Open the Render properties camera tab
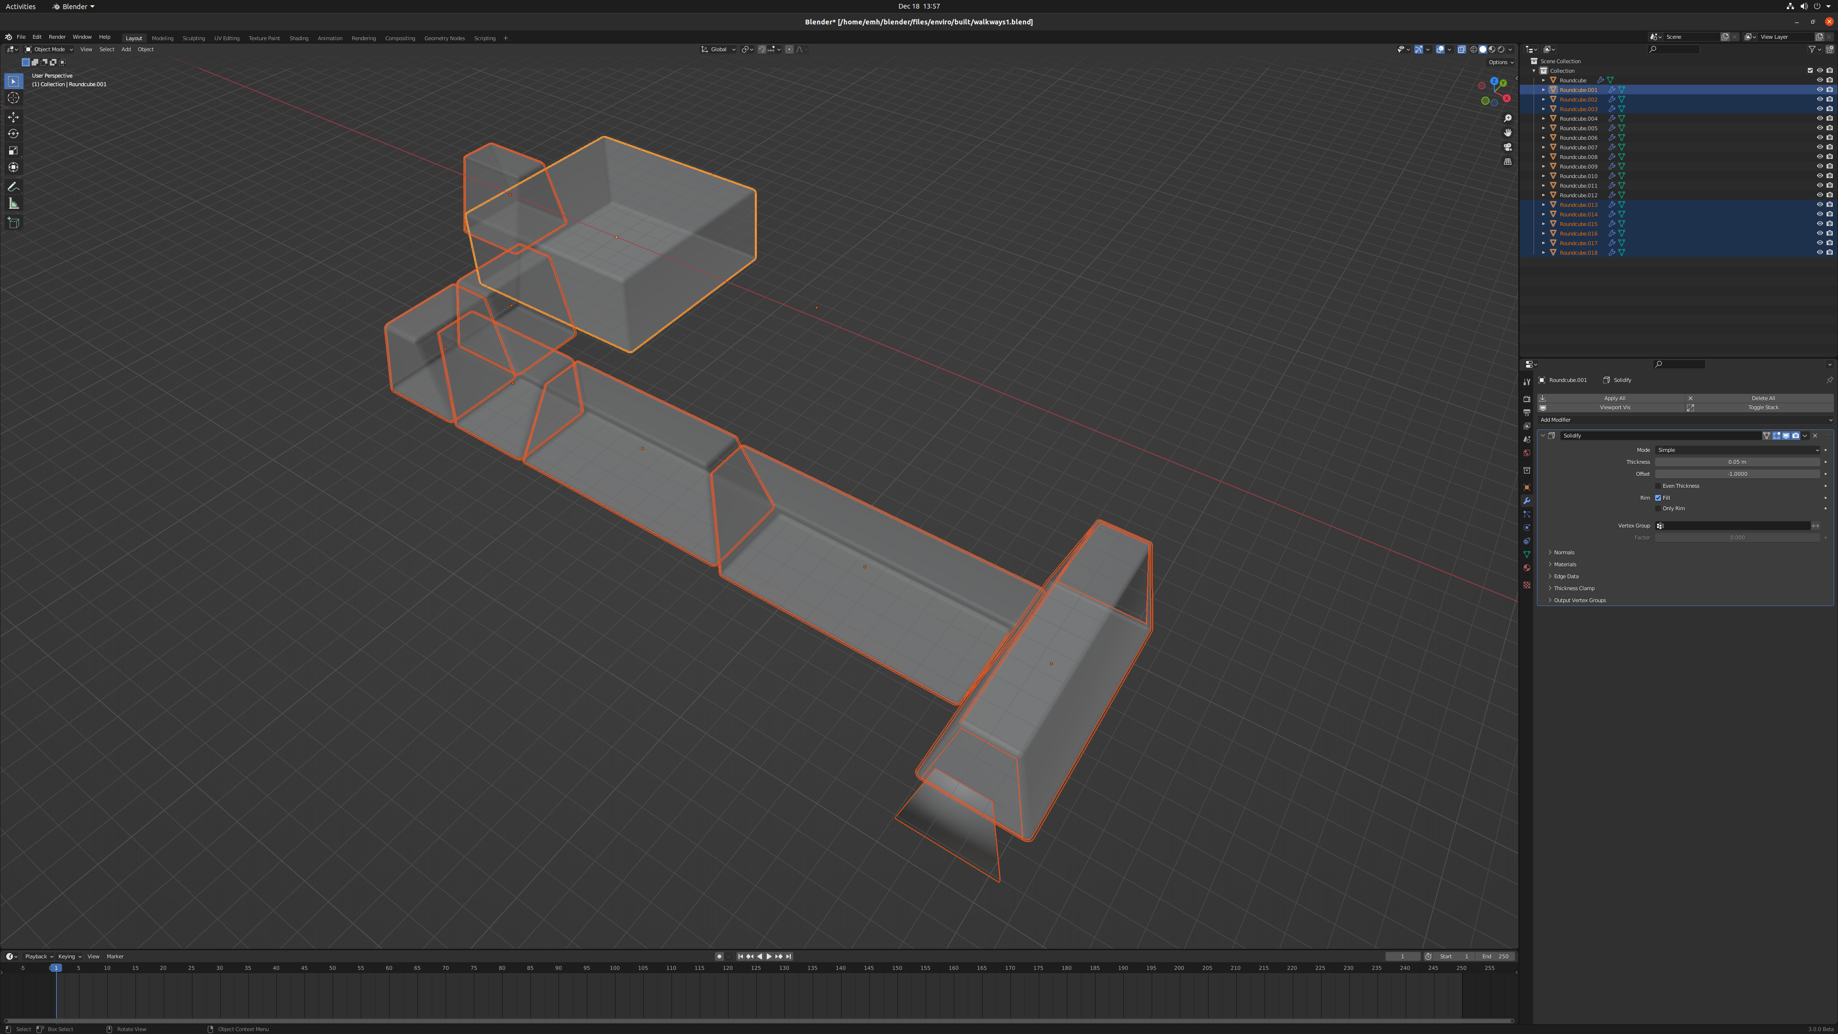The height and width of the screenshot is (1034, 1838). (x=1527, y=399)
